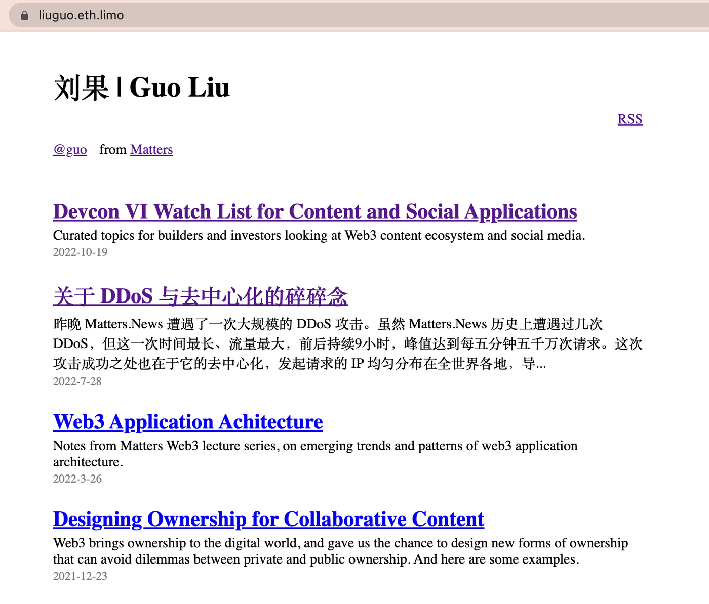The image size is (709, 604).
Task: Click empty area of the address bar
Action: click(405, 15)
